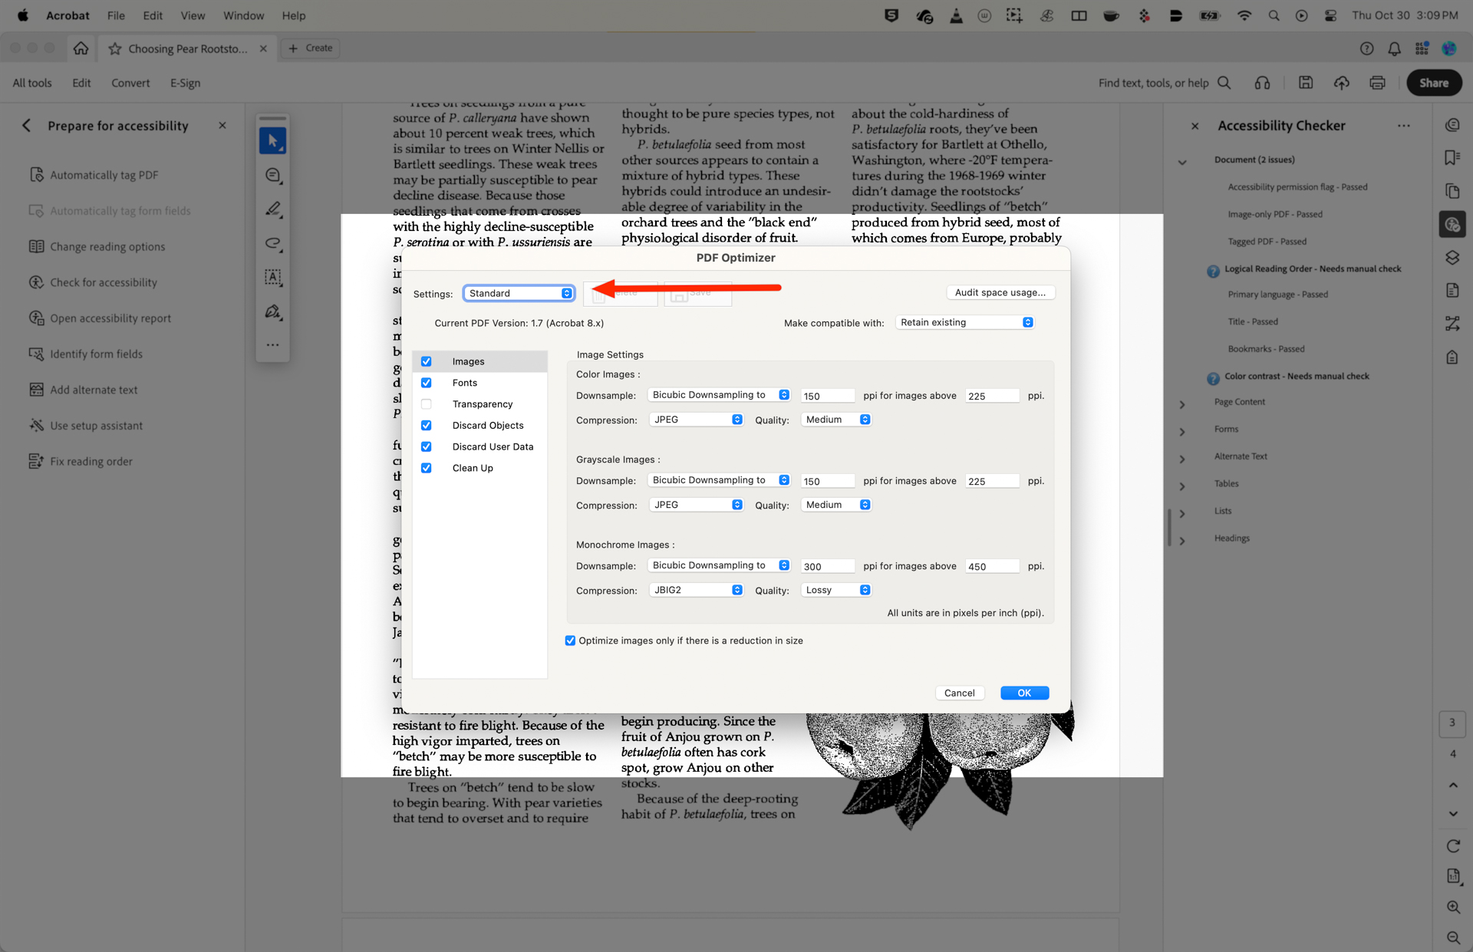The width and height of the screenshot is (1473, 952).
Task: Select the selection arrow tool
Action: coord(273,140)
